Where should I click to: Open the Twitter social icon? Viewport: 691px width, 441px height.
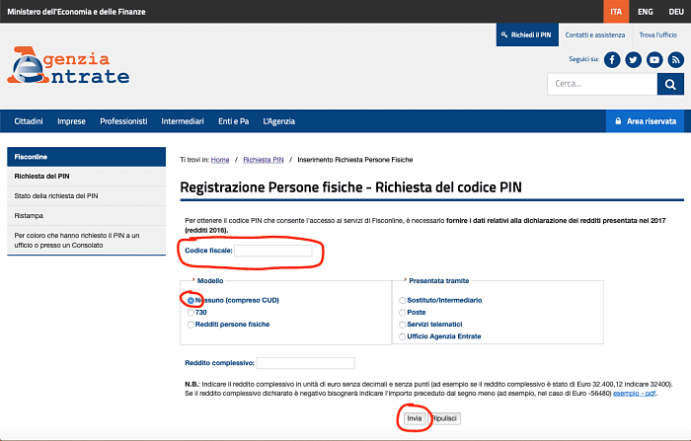(x=633, y=59)
